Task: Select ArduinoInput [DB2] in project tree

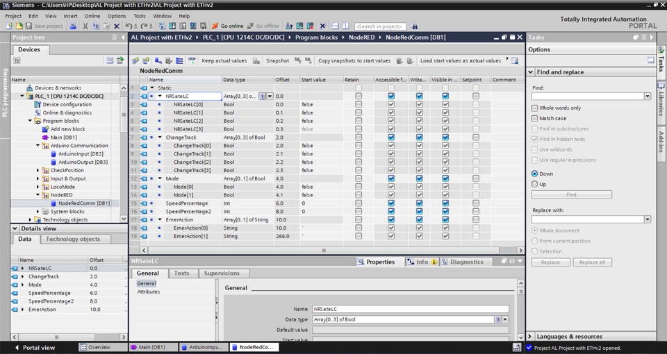Action: [x=81, y=154]
